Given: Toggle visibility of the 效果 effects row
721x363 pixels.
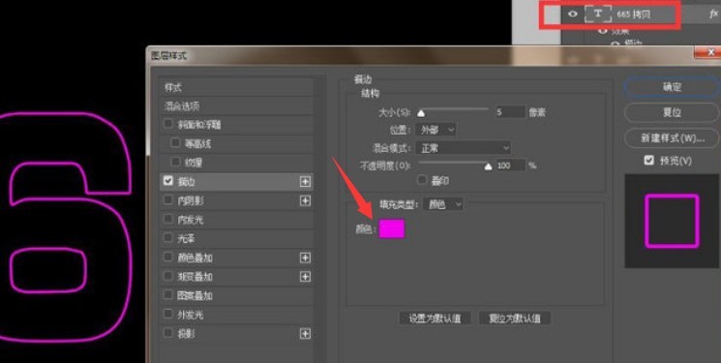Looking at the screenshot, I should (602, 31).
